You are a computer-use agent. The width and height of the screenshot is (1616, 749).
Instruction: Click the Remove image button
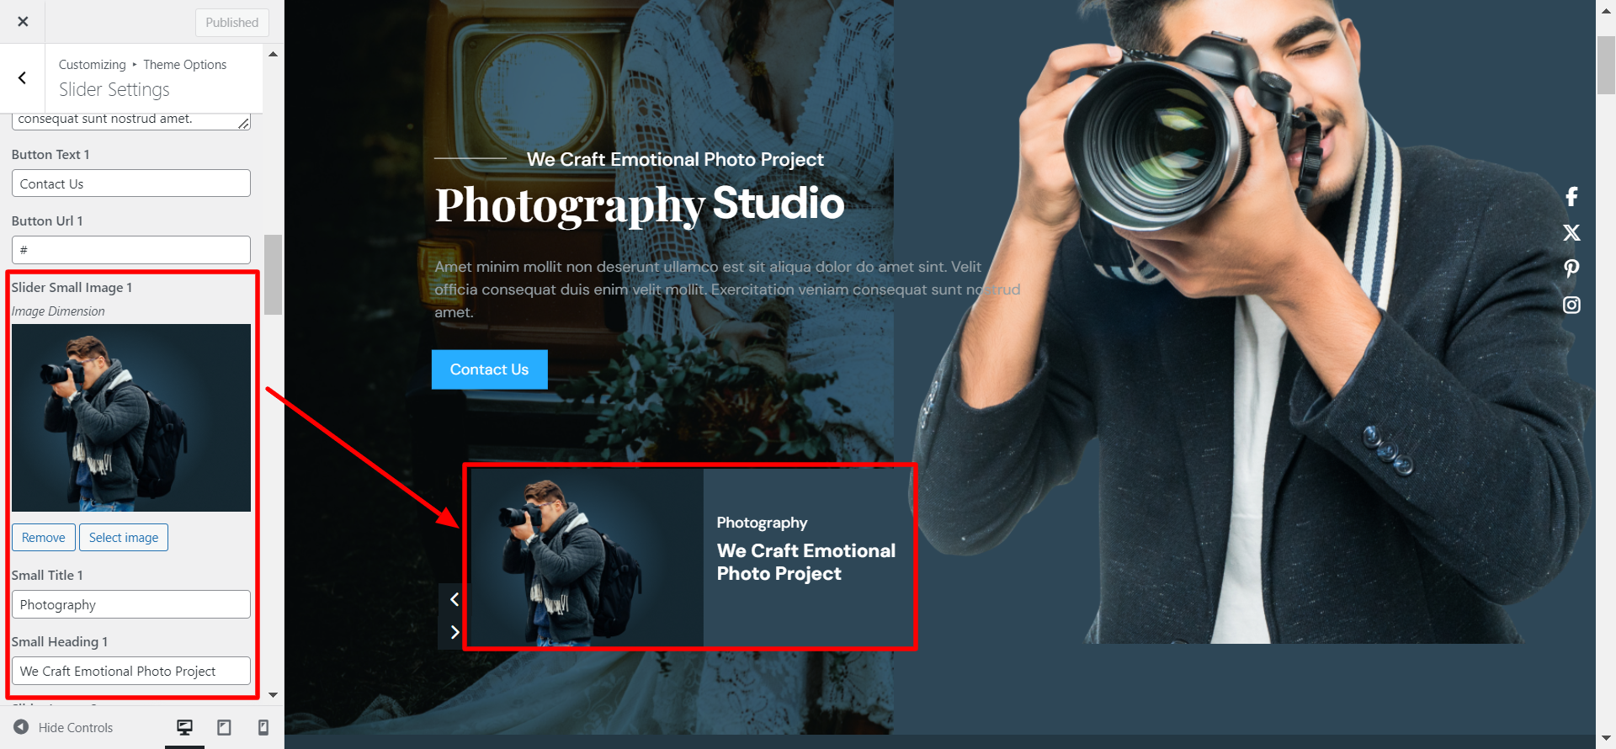tap(44, 538)
